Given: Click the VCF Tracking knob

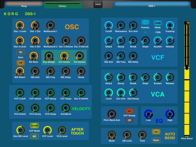Looking at the screenshot, I should (170, 25).
